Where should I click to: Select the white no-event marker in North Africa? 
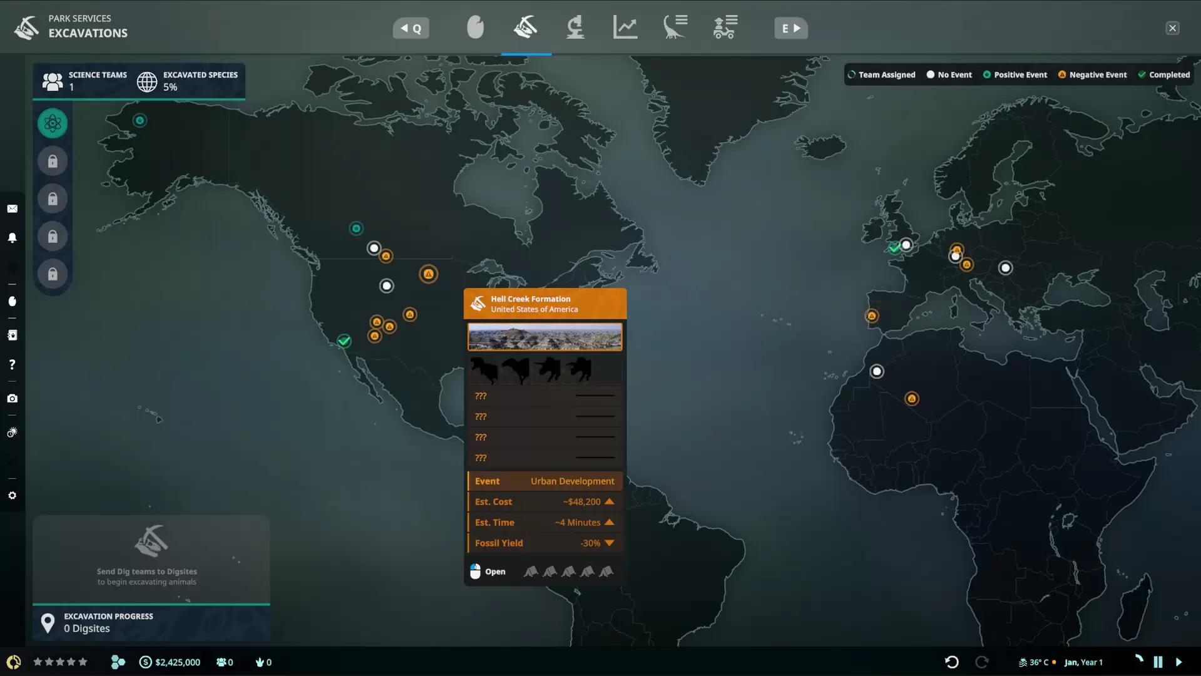(877, 372)
